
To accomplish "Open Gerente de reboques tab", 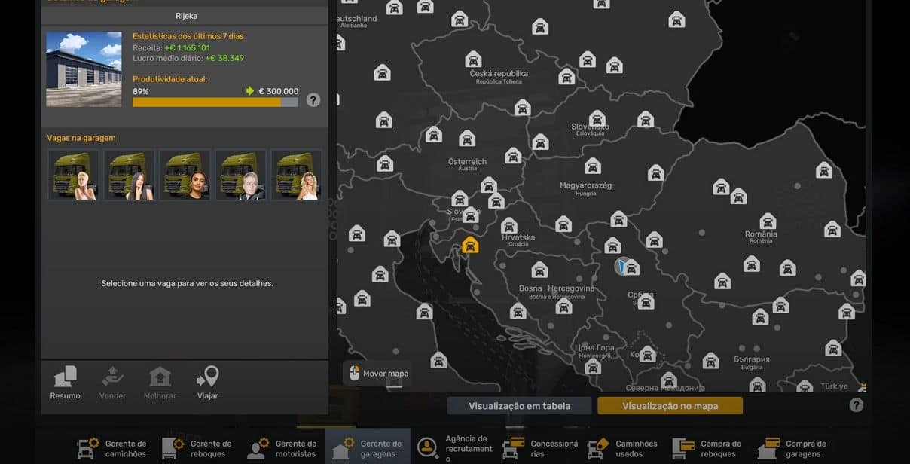I will click(x=197, y=449).
